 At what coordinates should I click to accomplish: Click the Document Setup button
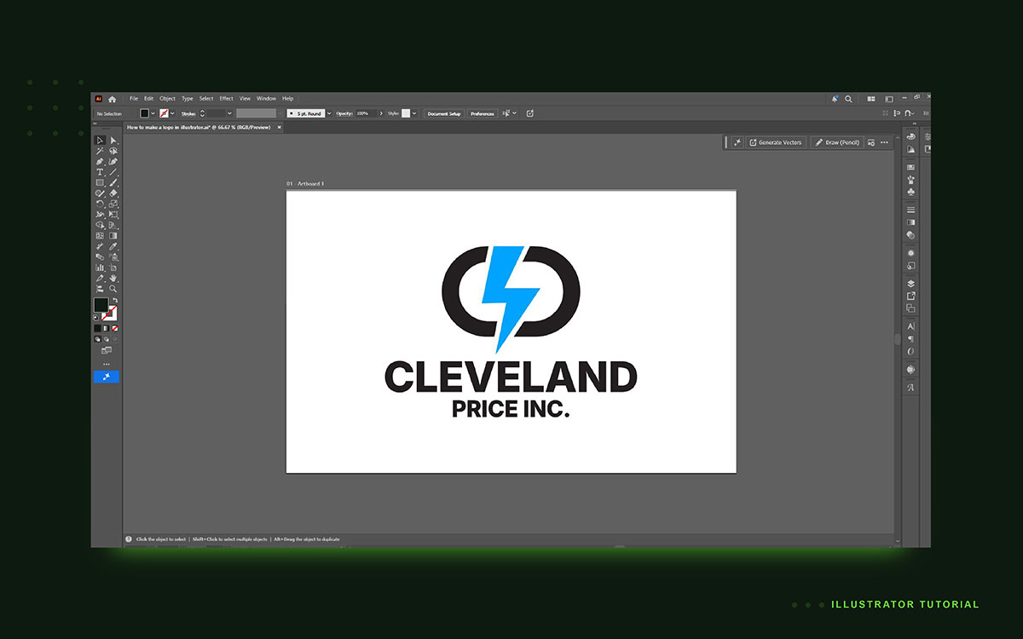tap(444, 113)
